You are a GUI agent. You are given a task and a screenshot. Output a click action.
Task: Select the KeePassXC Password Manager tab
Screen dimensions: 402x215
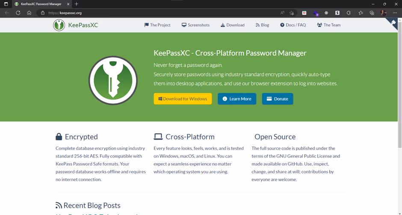point(42,4)
